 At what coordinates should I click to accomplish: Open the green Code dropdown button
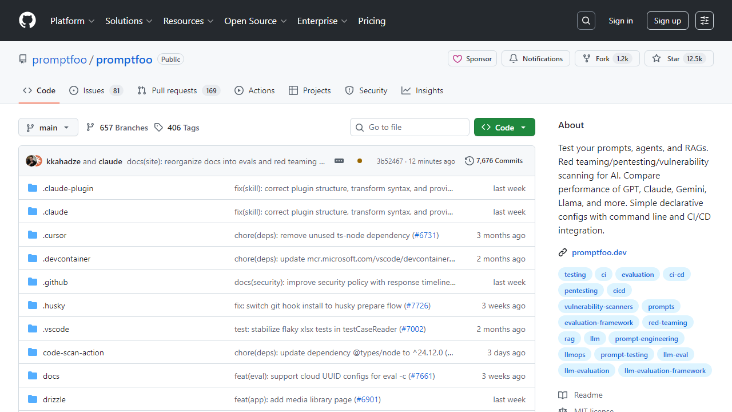coord(504,127)
